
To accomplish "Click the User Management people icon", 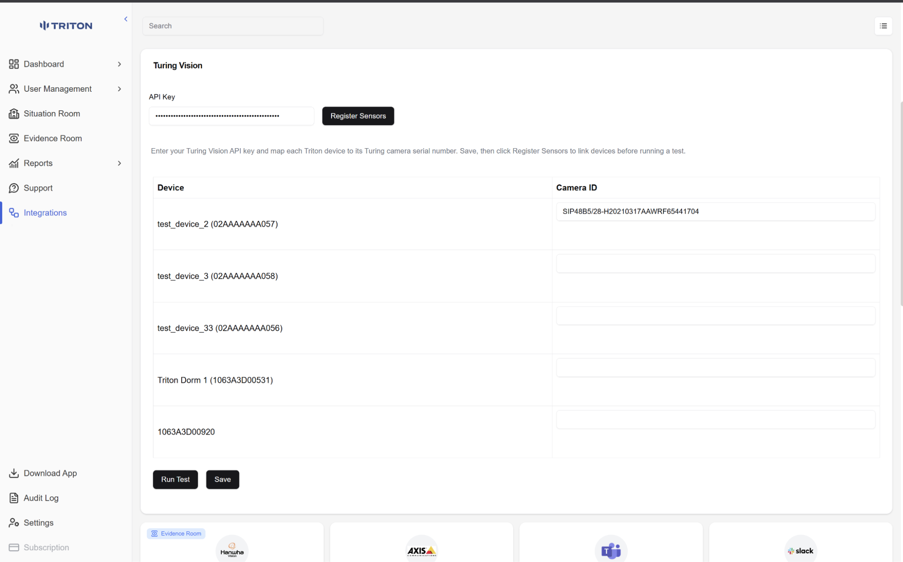I will pos(14,89).
